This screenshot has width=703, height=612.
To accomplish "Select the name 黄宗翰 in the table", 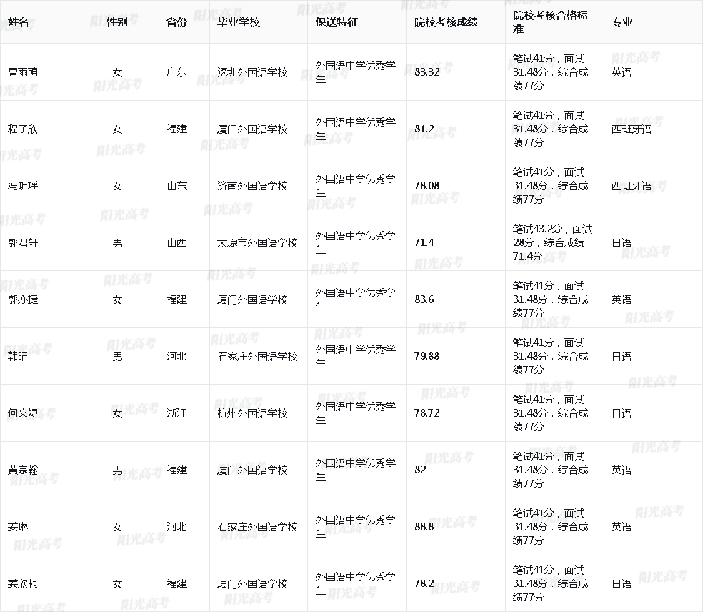I will coord(23,470).
